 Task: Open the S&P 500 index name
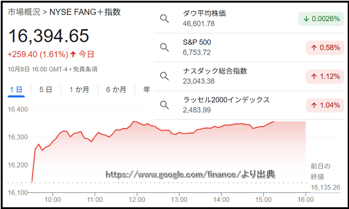197,42
